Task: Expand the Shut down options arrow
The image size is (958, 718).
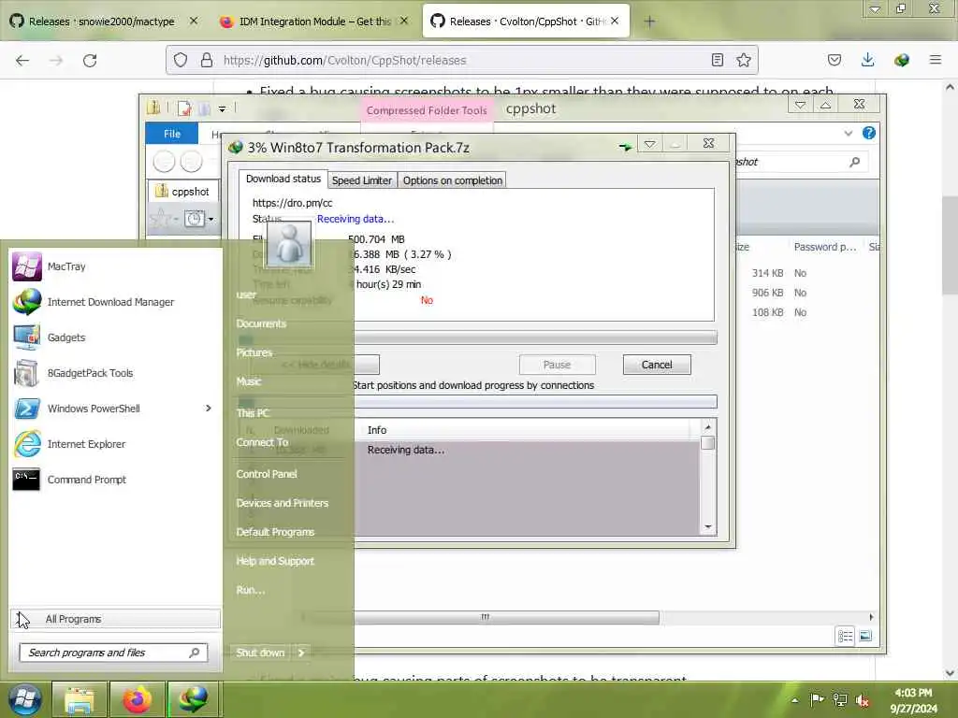Action: point(300,653)
